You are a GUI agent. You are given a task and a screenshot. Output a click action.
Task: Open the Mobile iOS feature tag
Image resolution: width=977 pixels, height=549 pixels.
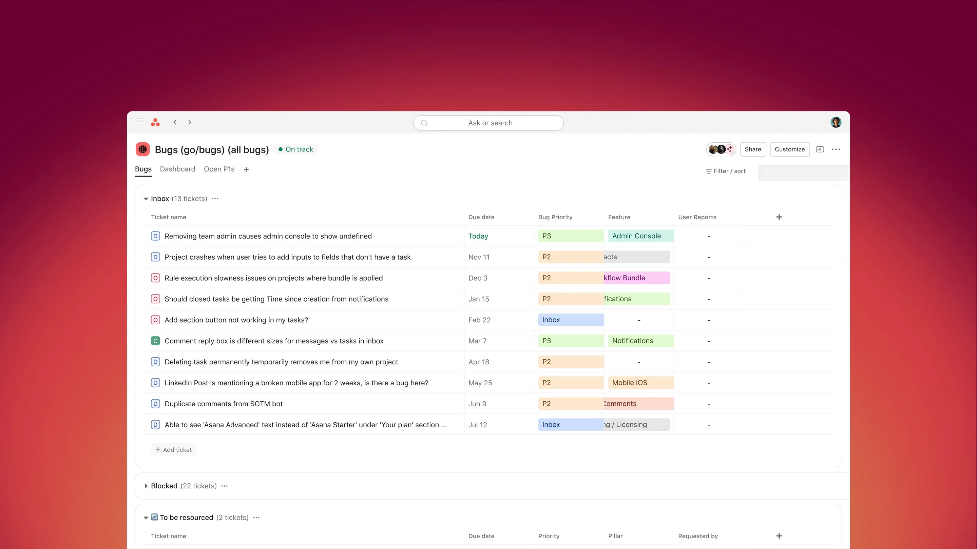pyautogui.click(x=640, y=383)
